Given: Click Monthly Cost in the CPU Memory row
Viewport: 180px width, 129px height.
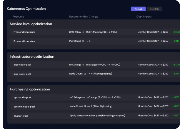Looking at the screenshot, I should tap(153, 32).
